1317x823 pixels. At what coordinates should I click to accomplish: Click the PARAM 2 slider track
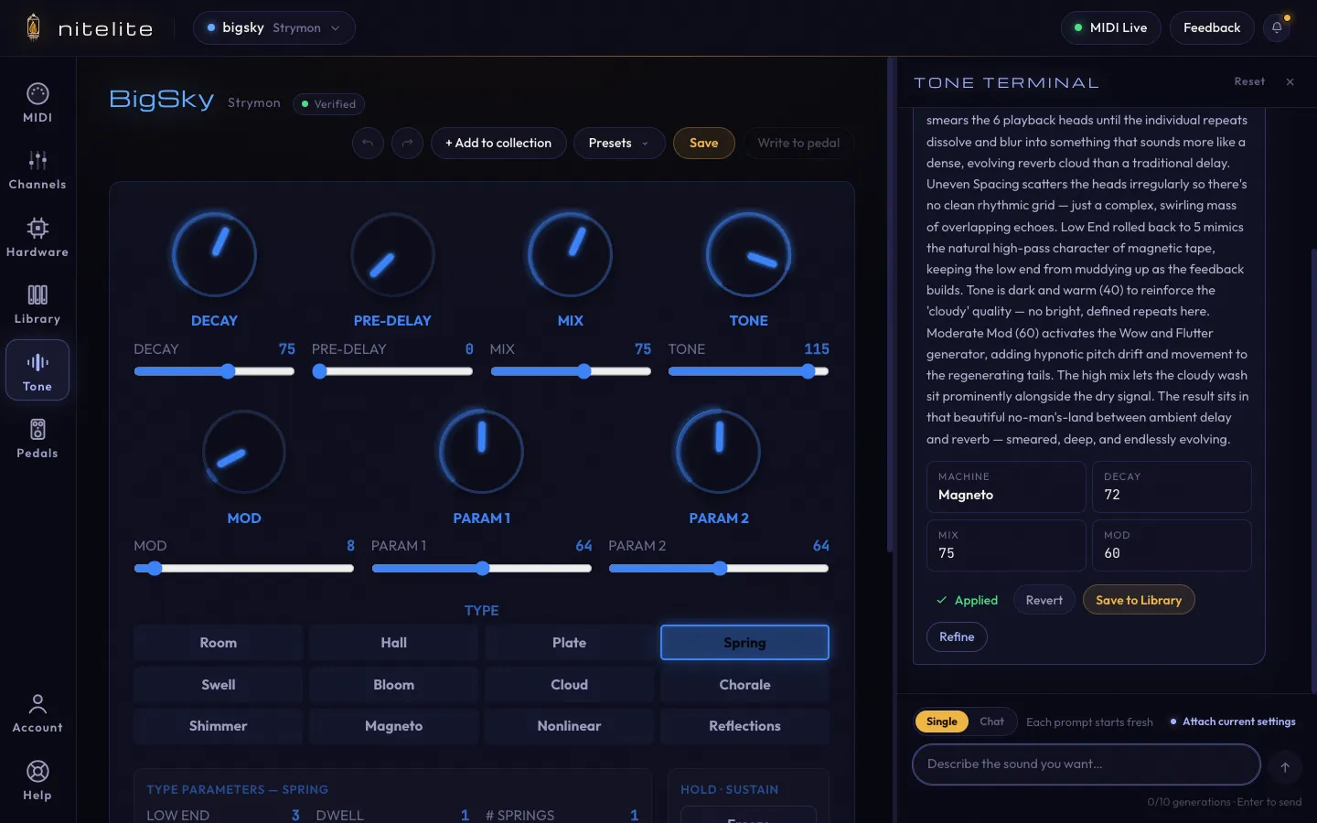pyautogui.click(x=718, y=569)
